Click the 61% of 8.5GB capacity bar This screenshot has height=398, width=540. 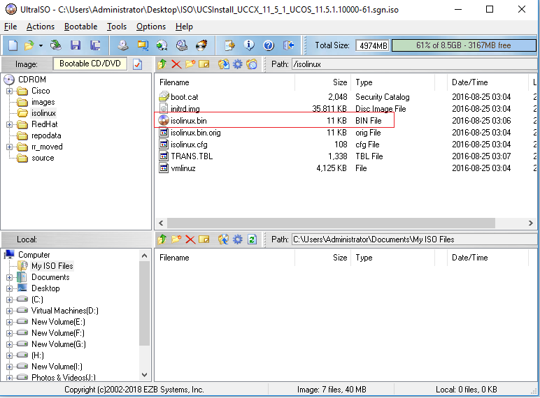464,45
